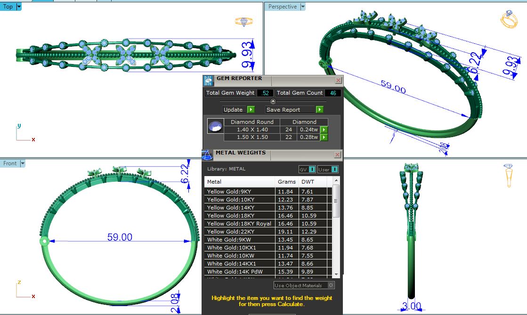The image size is (527, 315).
Task: Collapse the Gem Reporter section with chevron
Action: [x=273, y=101]
